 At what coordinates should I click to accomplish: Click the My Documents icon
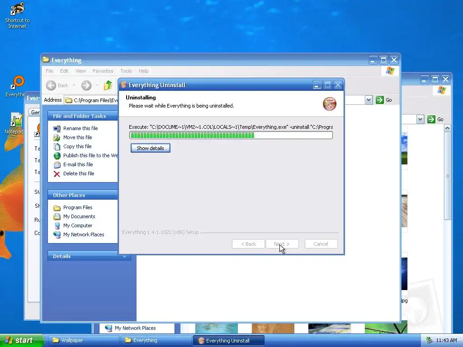pyautogui.click(x=57, y=216)
